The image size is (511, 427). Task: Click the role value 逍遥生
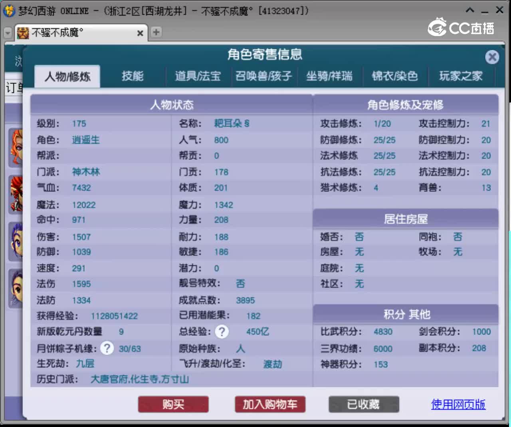(86, 140)
